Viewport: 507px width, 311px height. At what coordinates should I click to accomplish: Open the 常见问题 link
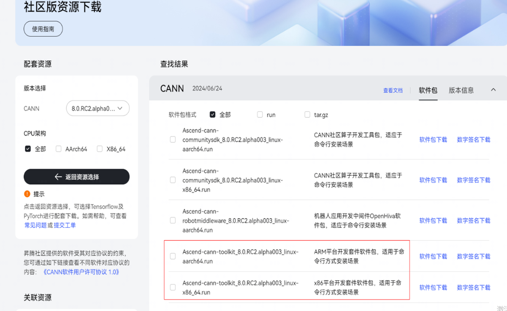35,225
